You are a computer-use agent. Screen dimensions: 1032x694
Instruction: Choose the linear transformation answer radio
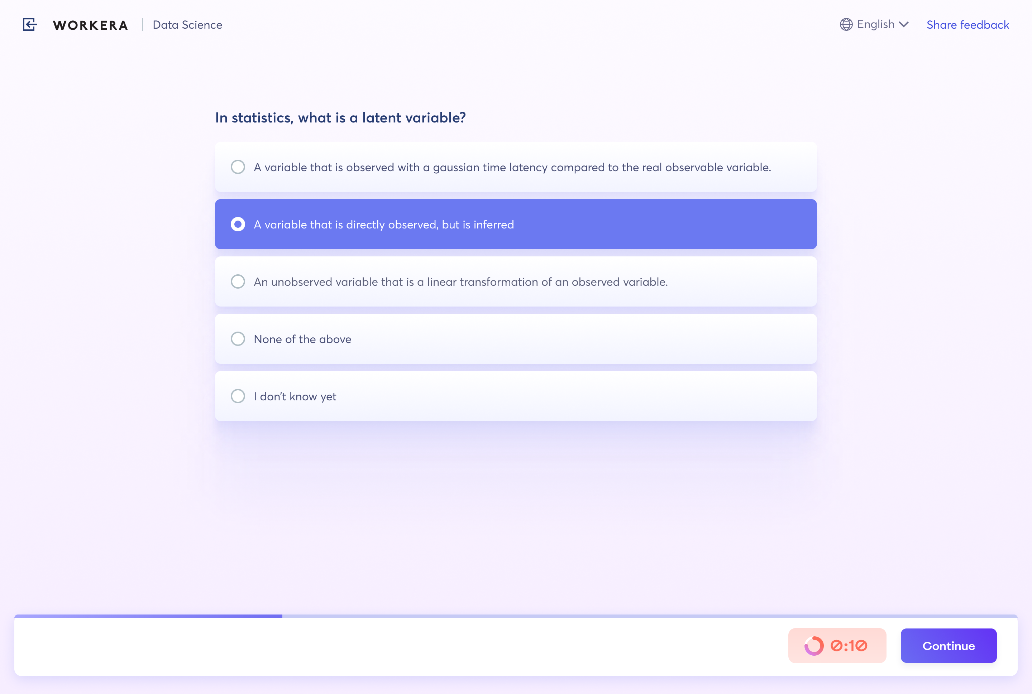coord(238,281)
